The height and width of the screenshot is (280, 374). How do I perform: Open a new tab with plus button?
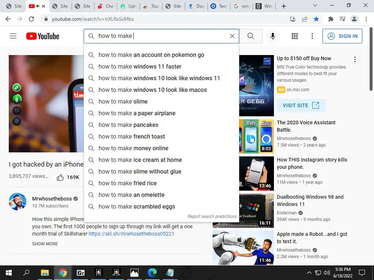283,6
